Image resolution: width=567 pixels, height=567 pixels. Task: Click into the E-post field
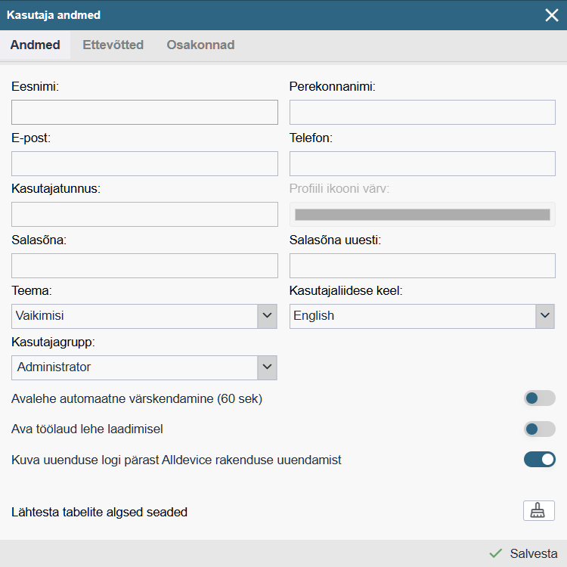click(x=144, y=163)
